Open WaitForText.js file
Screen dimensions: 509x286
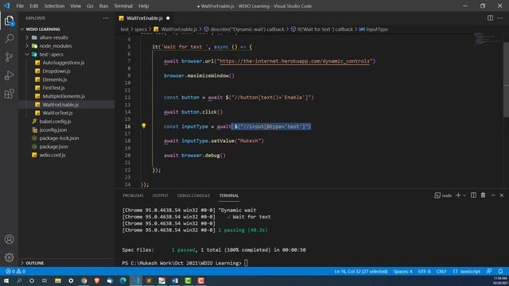[x=57, y=113]
